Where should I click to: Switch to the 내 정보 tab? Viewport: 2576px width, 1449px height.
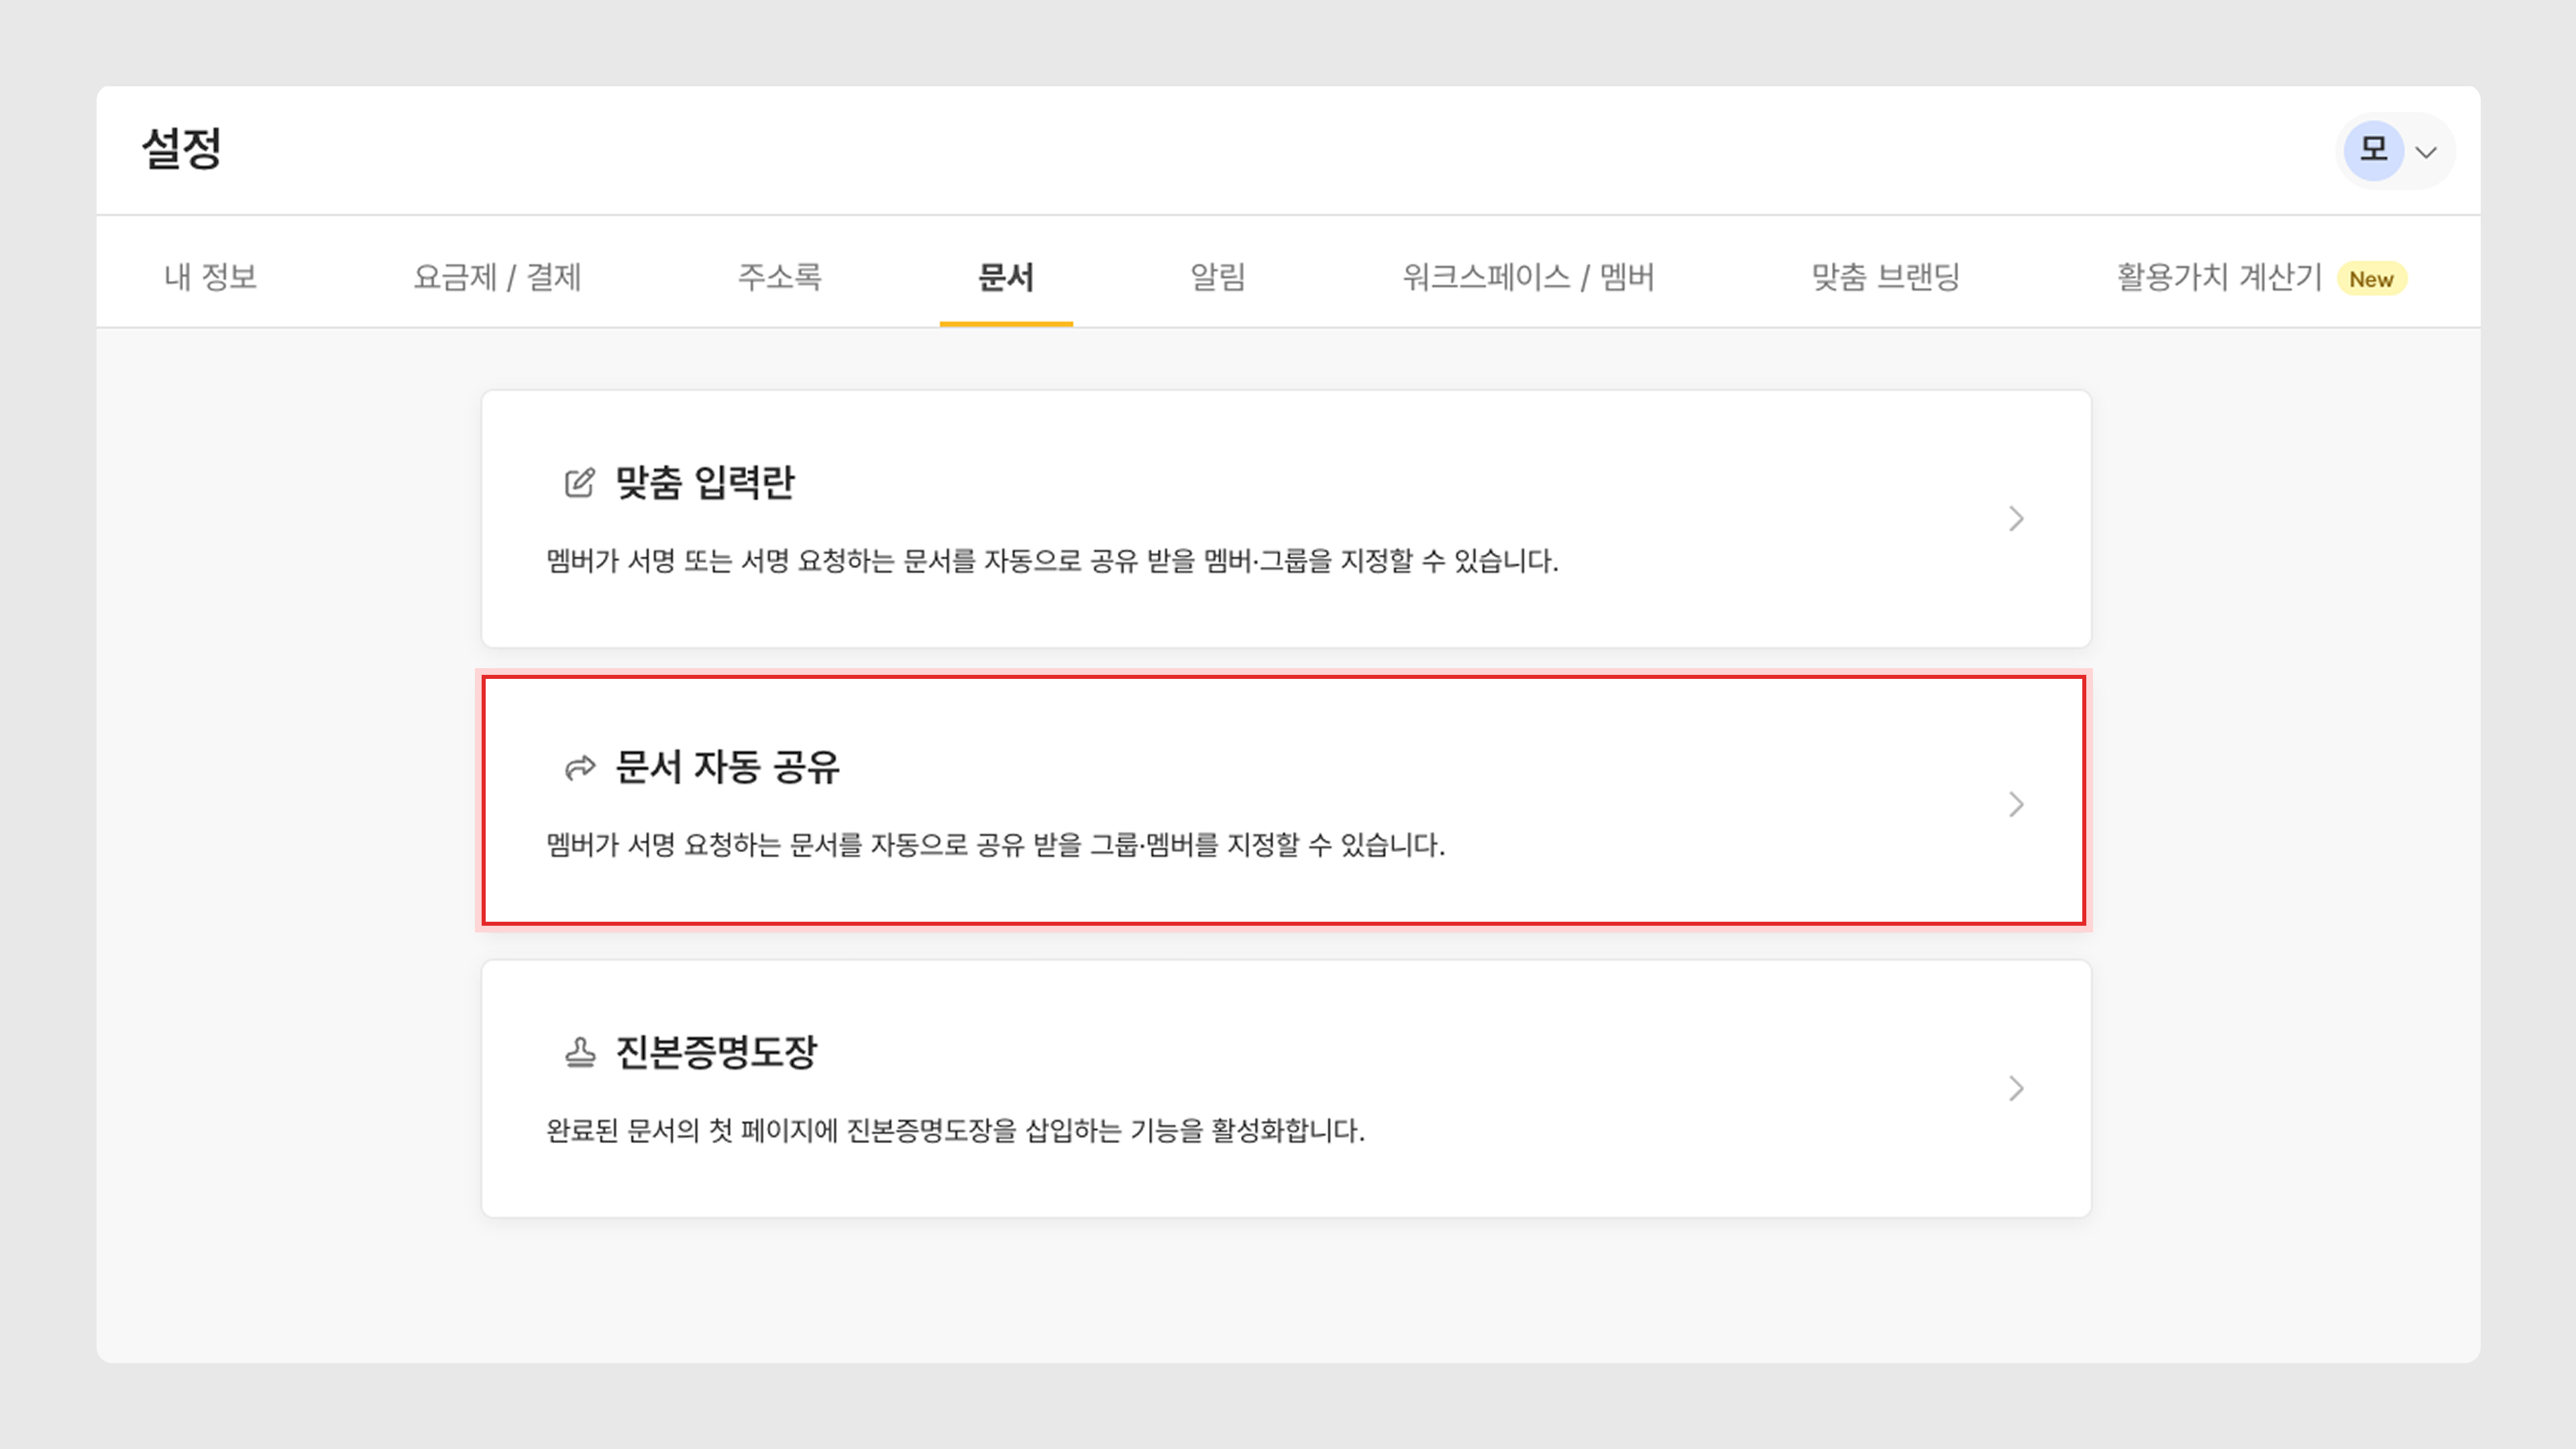tap(211, 277)
